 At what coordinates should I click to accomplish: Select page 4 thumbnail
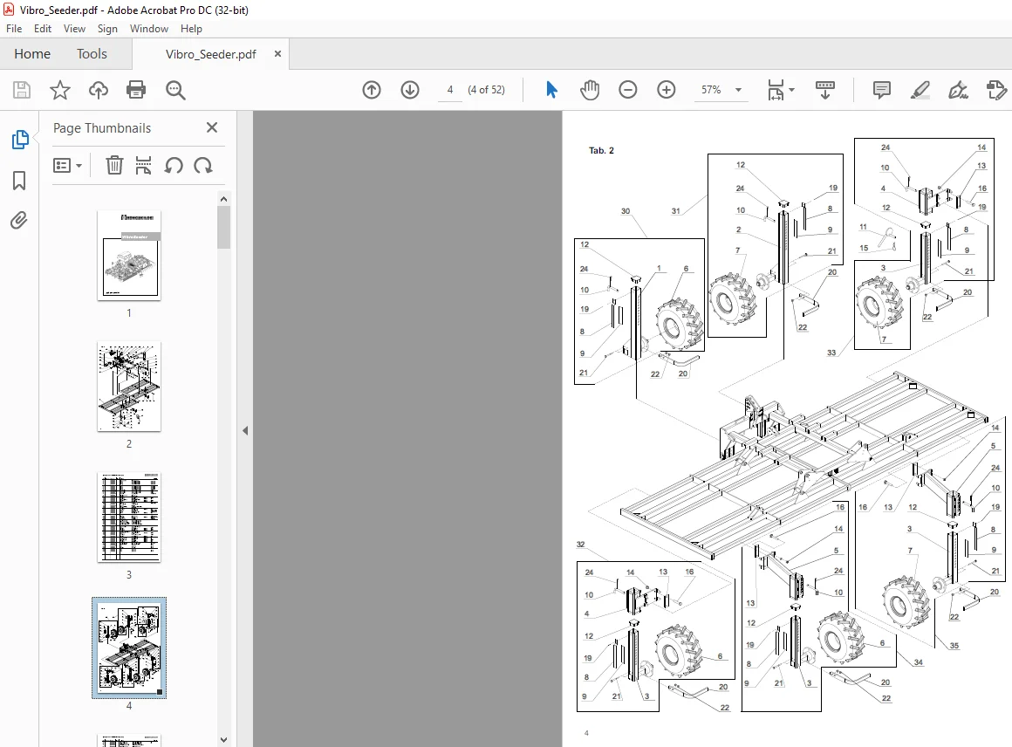(129, 648)
